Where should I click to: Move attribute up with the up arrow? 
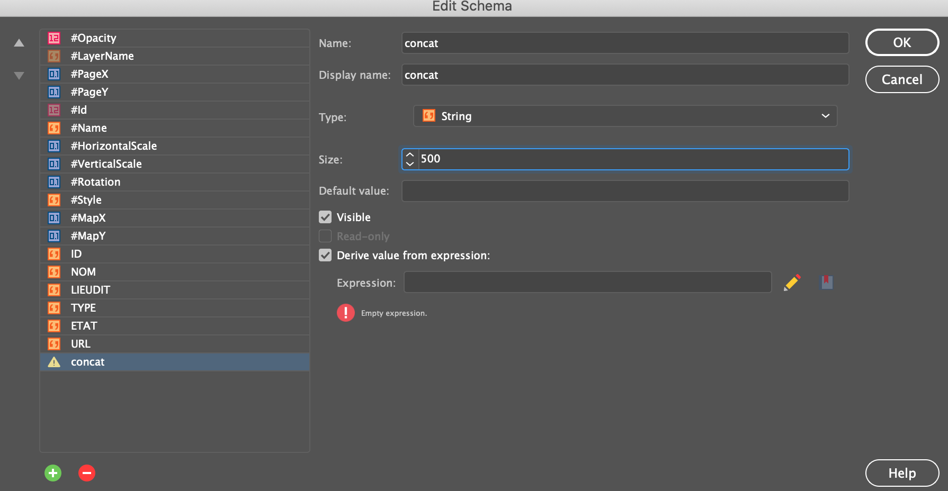pyautogui.click(x=19, y=43)
